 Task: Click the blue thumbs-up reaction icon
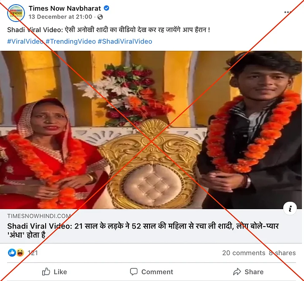click(x=12, y=253)
